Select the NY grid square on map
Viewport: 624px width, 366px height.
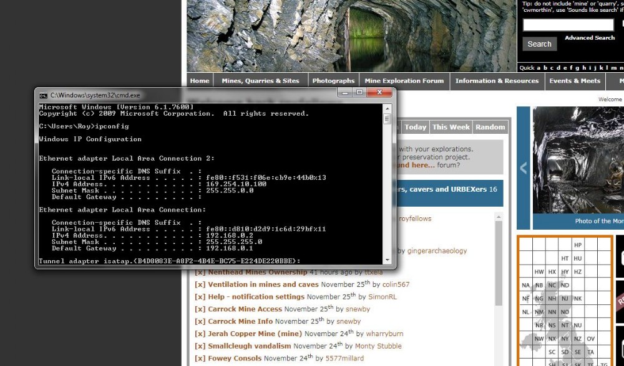click(565, 339)
